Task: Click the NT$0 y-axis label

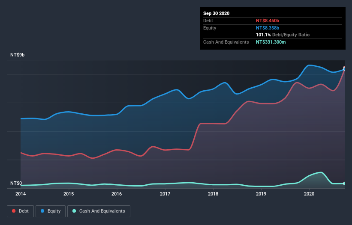Action: click(x=16, y=183)
